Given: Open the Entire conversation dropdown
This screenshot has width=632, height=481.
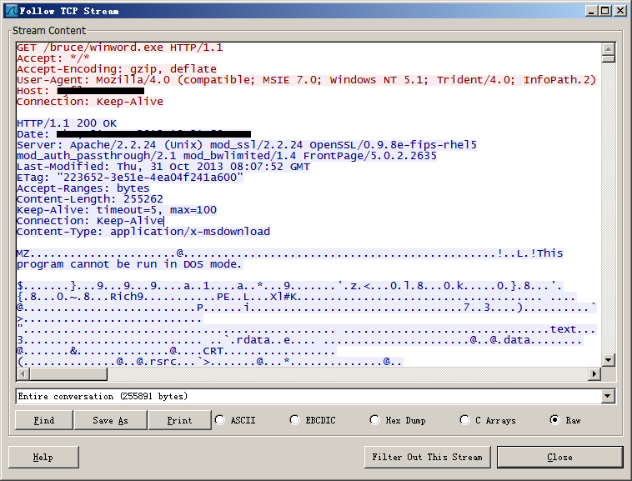Looking at the screenshot, I should 308,396.
